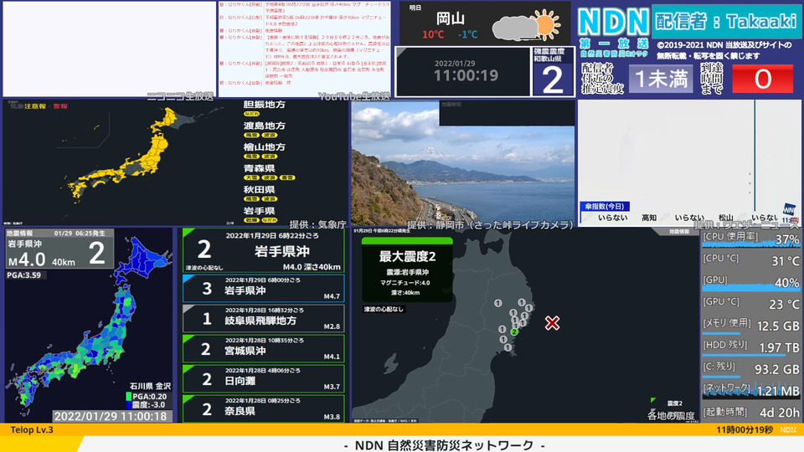Click the ニコニコ生放送 caption
The height and width of the screenshot is (452, 804).
click(x=180, y=95)
